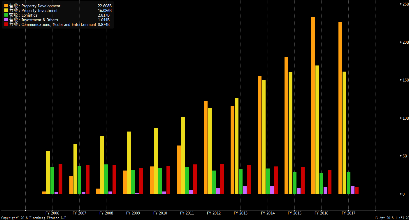
Task: Select the Communications, Media and Entertainment label
Action: click(x=59, y=24)
